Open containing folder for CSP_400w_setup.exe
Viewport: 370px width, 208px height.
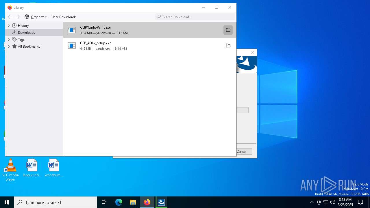(x=228, y=46)
